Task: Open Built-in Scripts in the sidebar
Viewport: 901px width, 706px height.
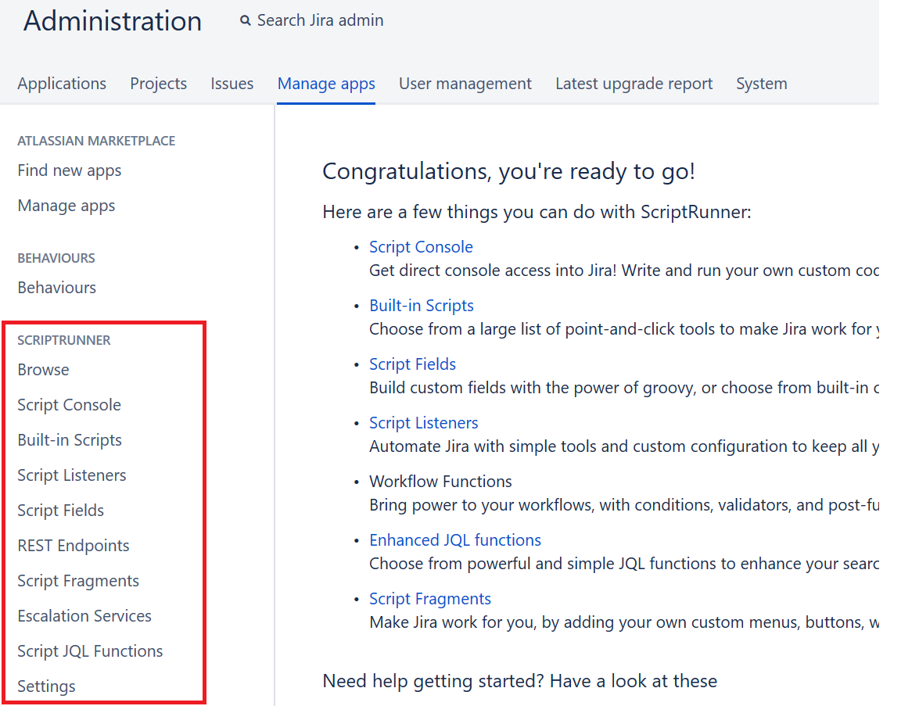Action: (70, 440)
